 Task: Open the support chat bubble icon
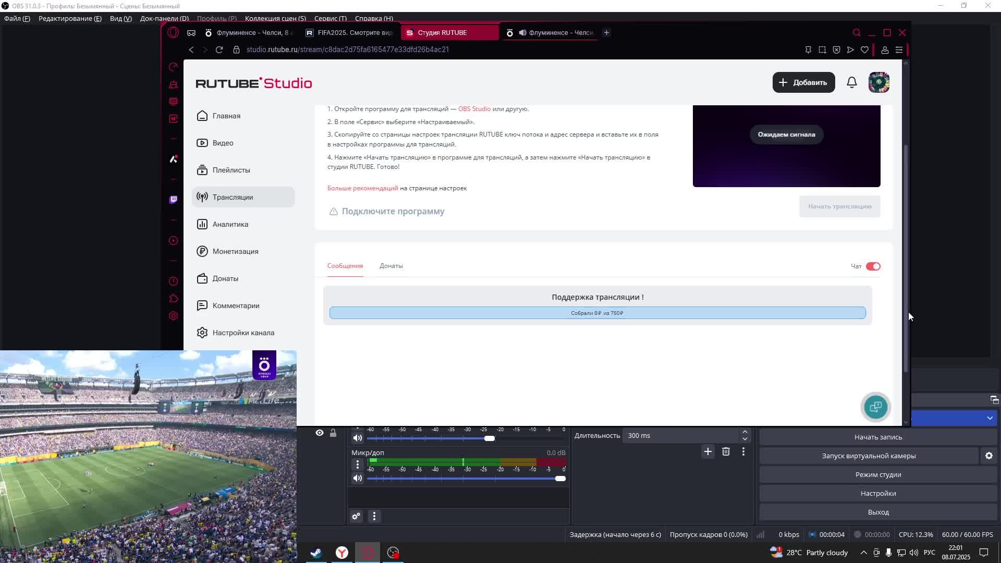click(876, 407)
